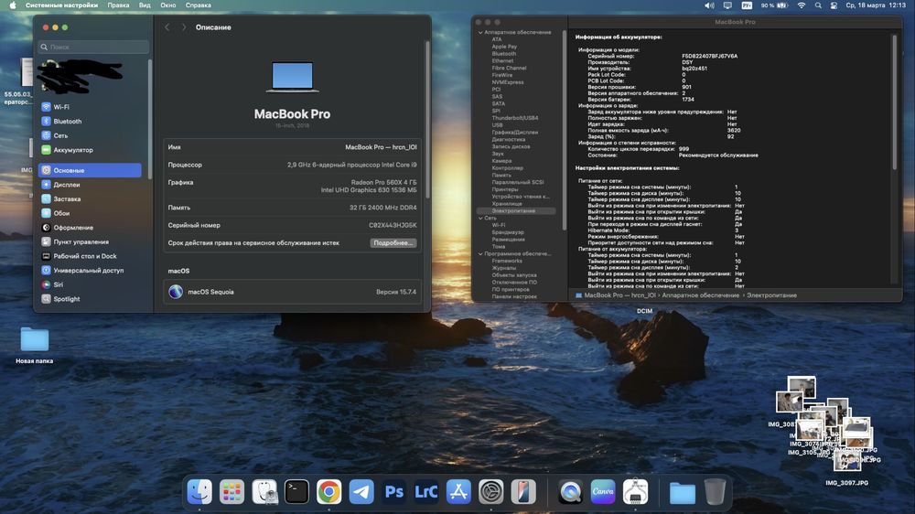Go back in System Settings
This screenshot has height=514, width=915.
[x=167, y=27]
